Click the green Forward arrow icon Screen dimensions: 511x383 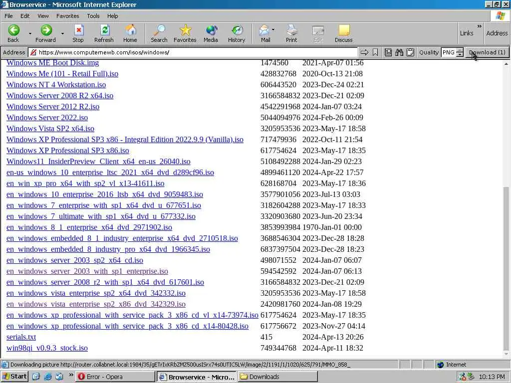(46, 30)
